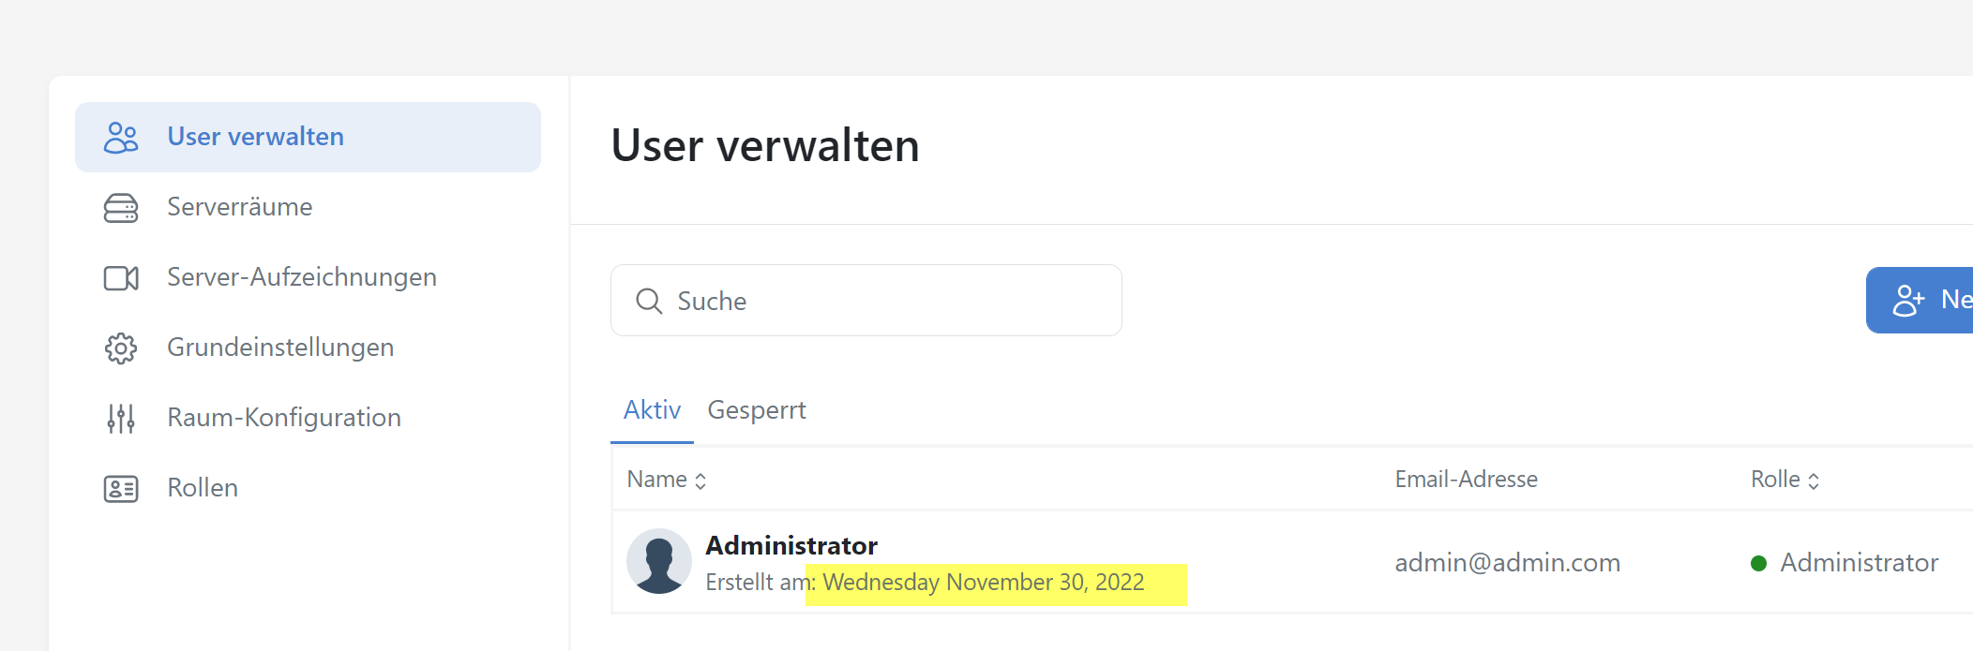This screenshot has width=1973, height=651.
Task: Click the green status dot next to Administrator role
Action: click(1757, 564)
